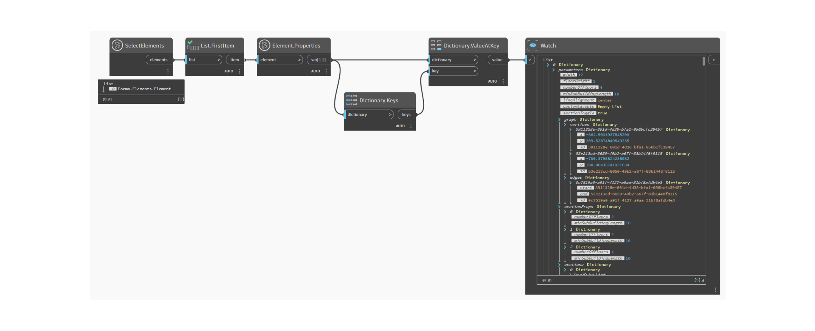This screenshot has width=815, height=331.
Task: Click the Watch panel vertical scrollbar
Action: tap(704, 61)
